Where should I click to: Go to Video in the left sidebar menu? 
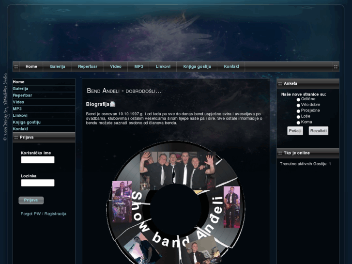click(x=44, y=102)
